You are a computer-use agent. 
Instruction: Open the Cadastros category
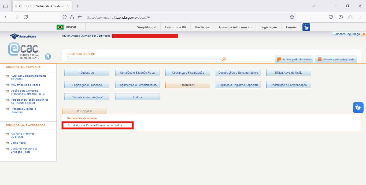[87, 73]
